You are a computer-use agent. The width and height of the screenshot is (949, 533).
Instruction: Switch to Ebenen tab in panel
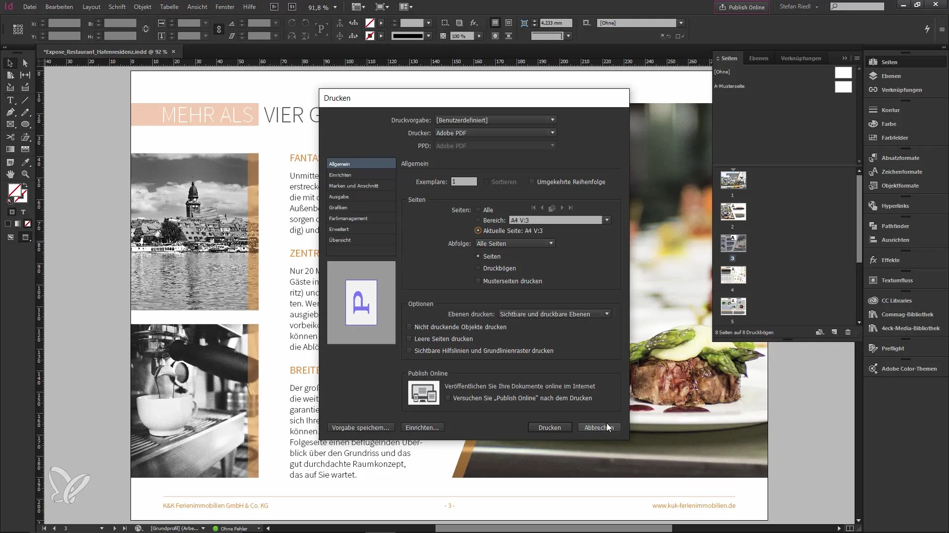tap(759, 58)
